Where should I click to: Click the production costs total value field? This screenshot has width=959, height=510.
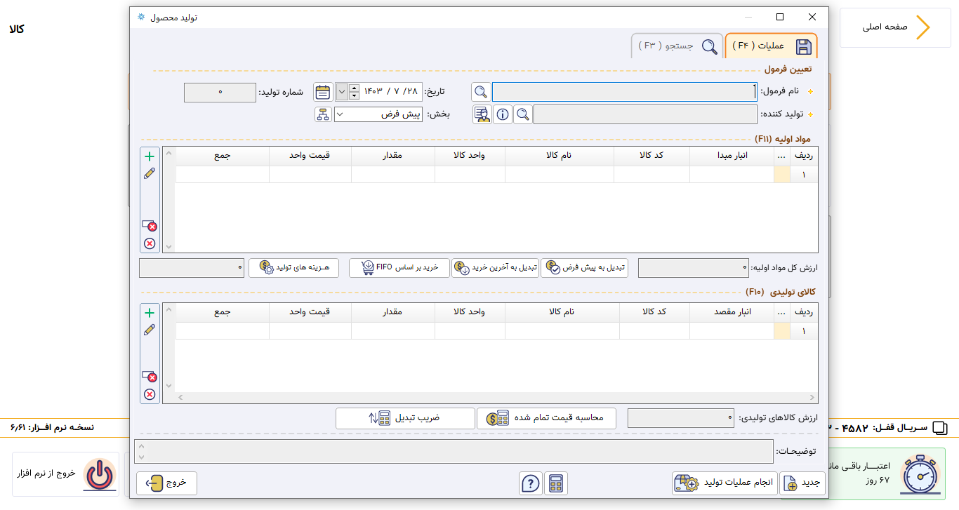click(x=192, y=268)
